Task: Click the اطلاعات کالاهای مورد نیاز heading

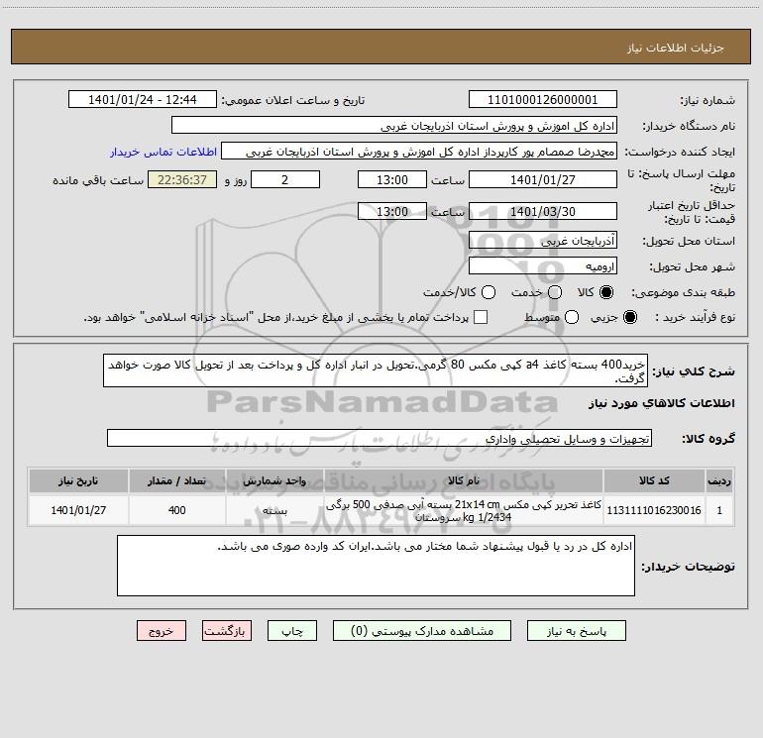Action: [662, 403]
